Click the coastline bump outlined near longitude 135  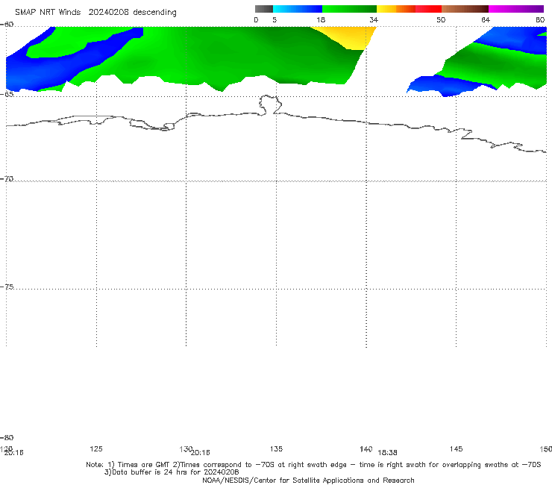click(270, 104)
